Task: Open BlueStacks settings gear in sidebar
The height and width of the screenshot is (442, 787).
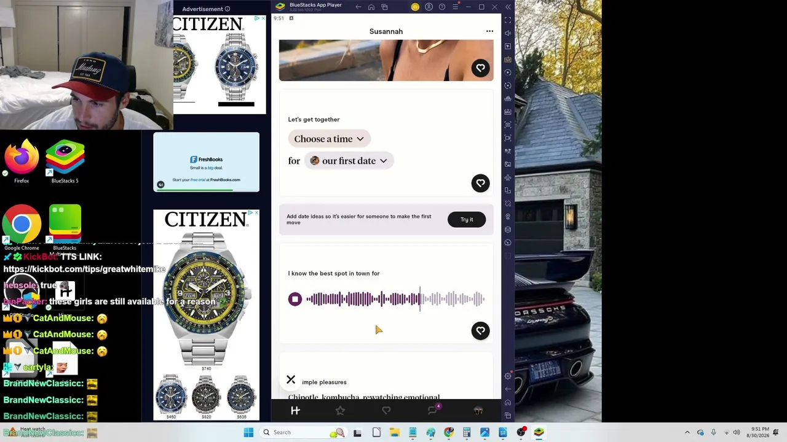Action: 508,376
